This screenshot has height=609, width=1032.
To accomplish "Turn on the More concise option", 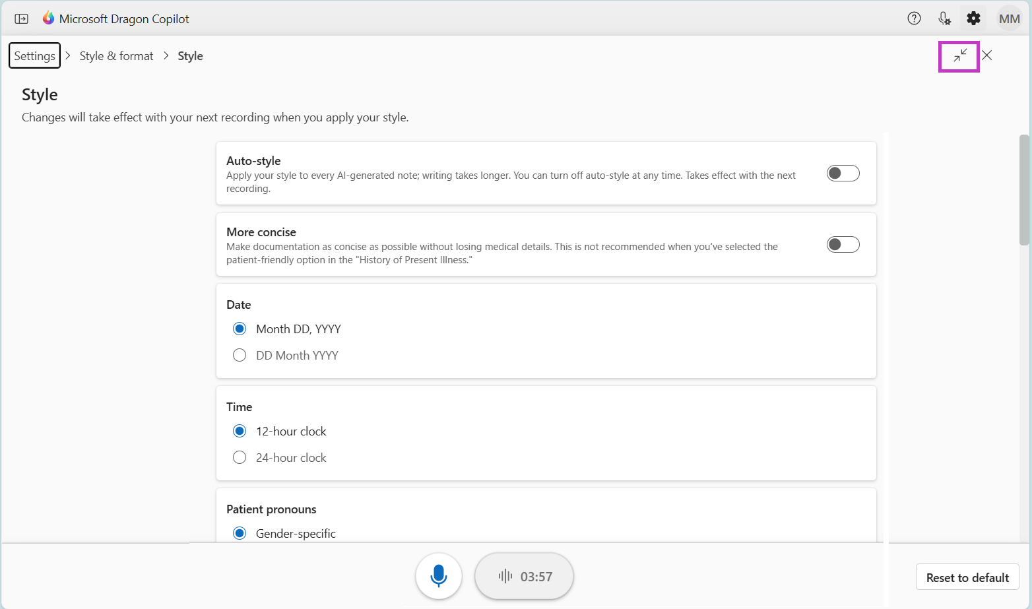I will point(843,243).
